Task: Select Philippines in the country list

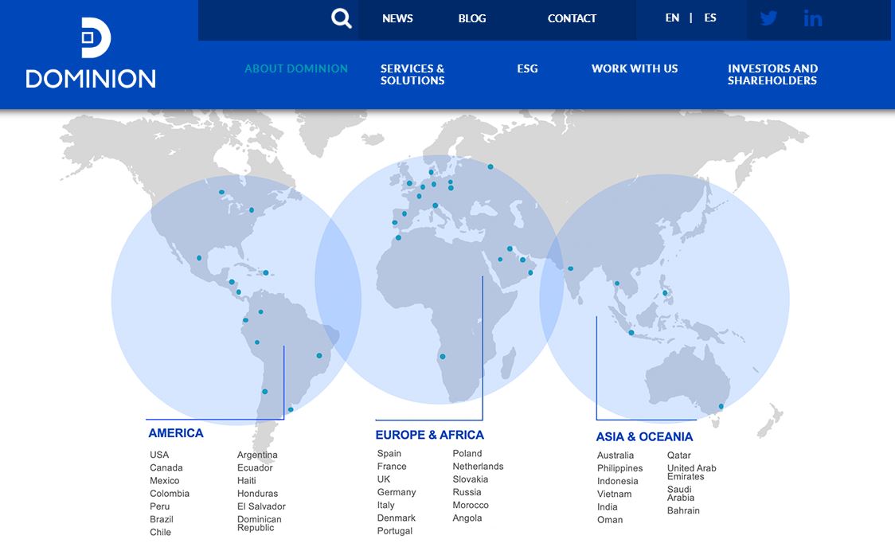Action: (619, 468)
